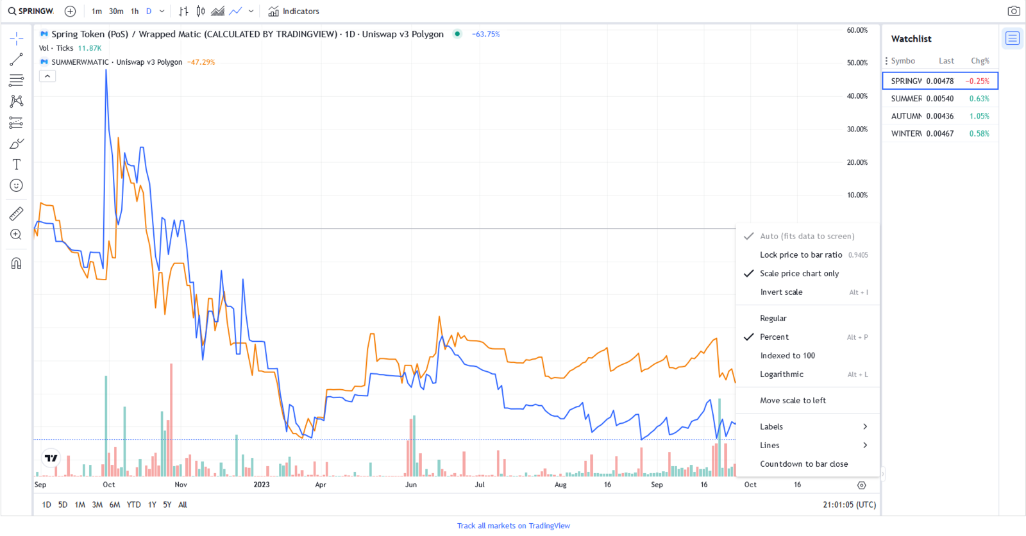This screenshot has width=1026, height=536.
Task: Open the Fibonacci retracement tool
Action: point(17,81)
